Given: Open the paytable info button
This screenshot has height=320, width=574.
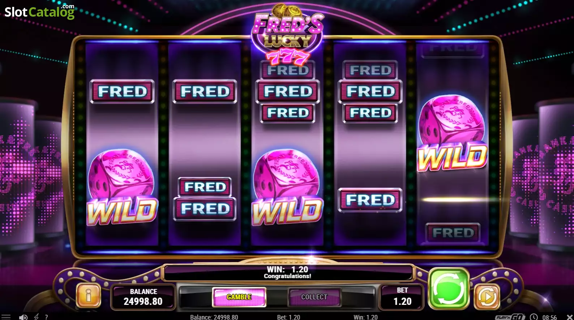Looking at the screenshot, I should [x=89, y=295].
